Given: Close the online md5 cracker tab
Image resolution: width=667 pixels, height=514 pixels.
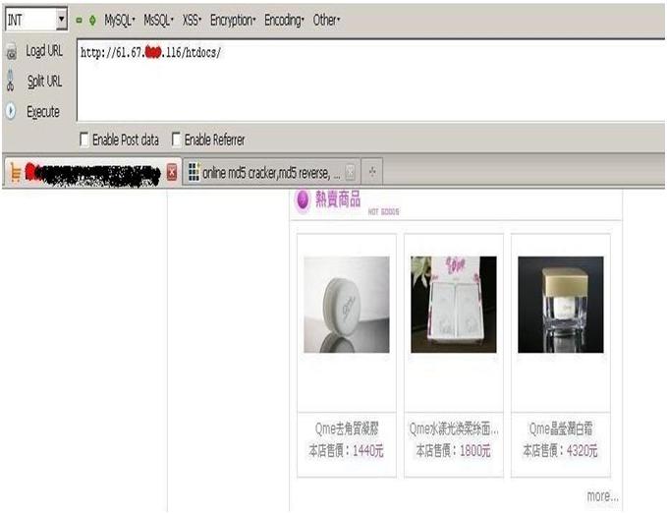Looking at the screenshot, I should tap(350, 173).
